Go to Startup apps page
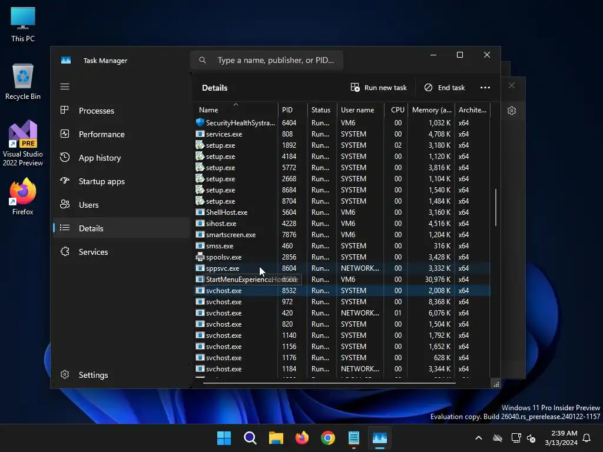603x452 pixels. [x=121, y=181]
